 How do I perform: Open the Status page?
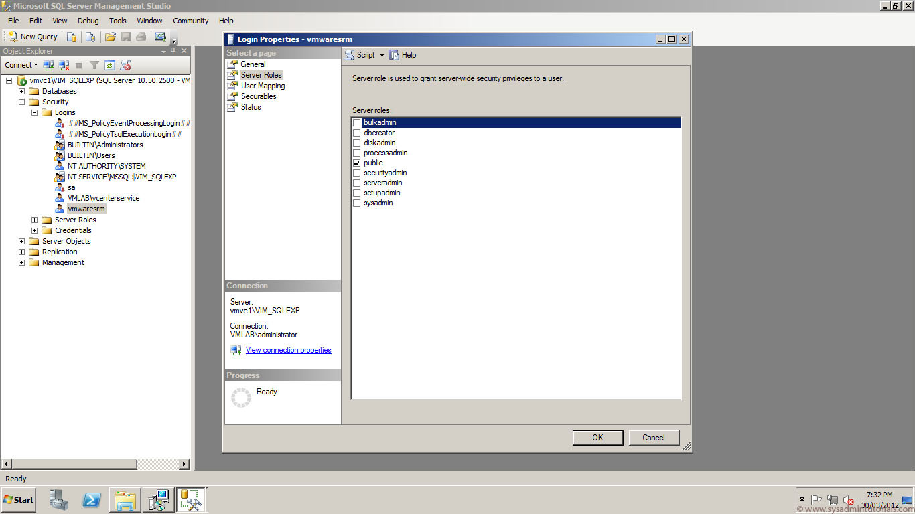pos(251,107)
